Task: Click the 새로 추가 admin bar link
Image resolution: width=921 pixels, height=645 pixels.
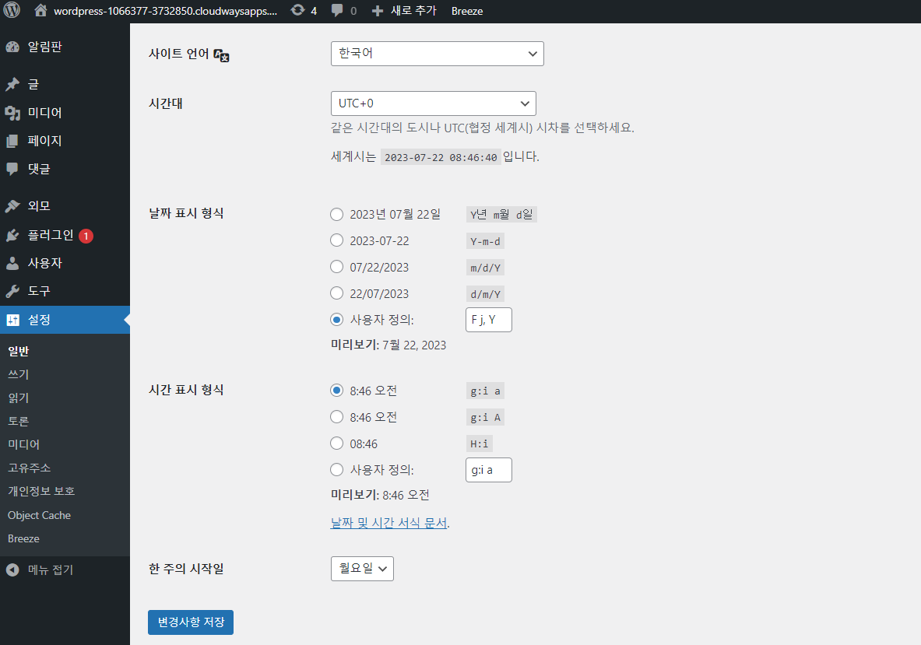Action: (413, 11)
